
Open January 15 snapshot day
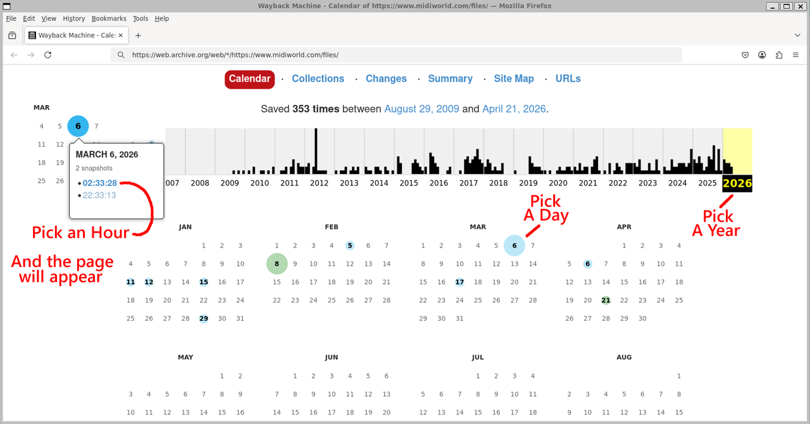tap(204, 282)
